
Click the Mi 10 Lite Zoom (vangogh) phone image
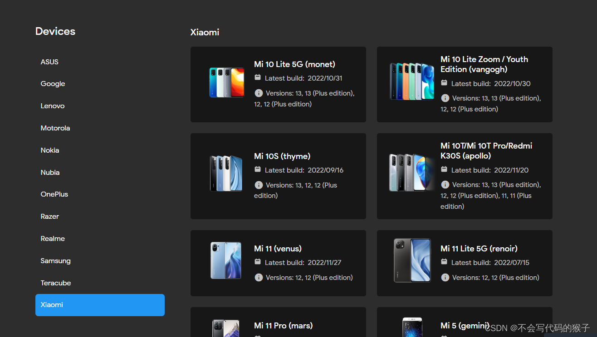tap(412, 82)
